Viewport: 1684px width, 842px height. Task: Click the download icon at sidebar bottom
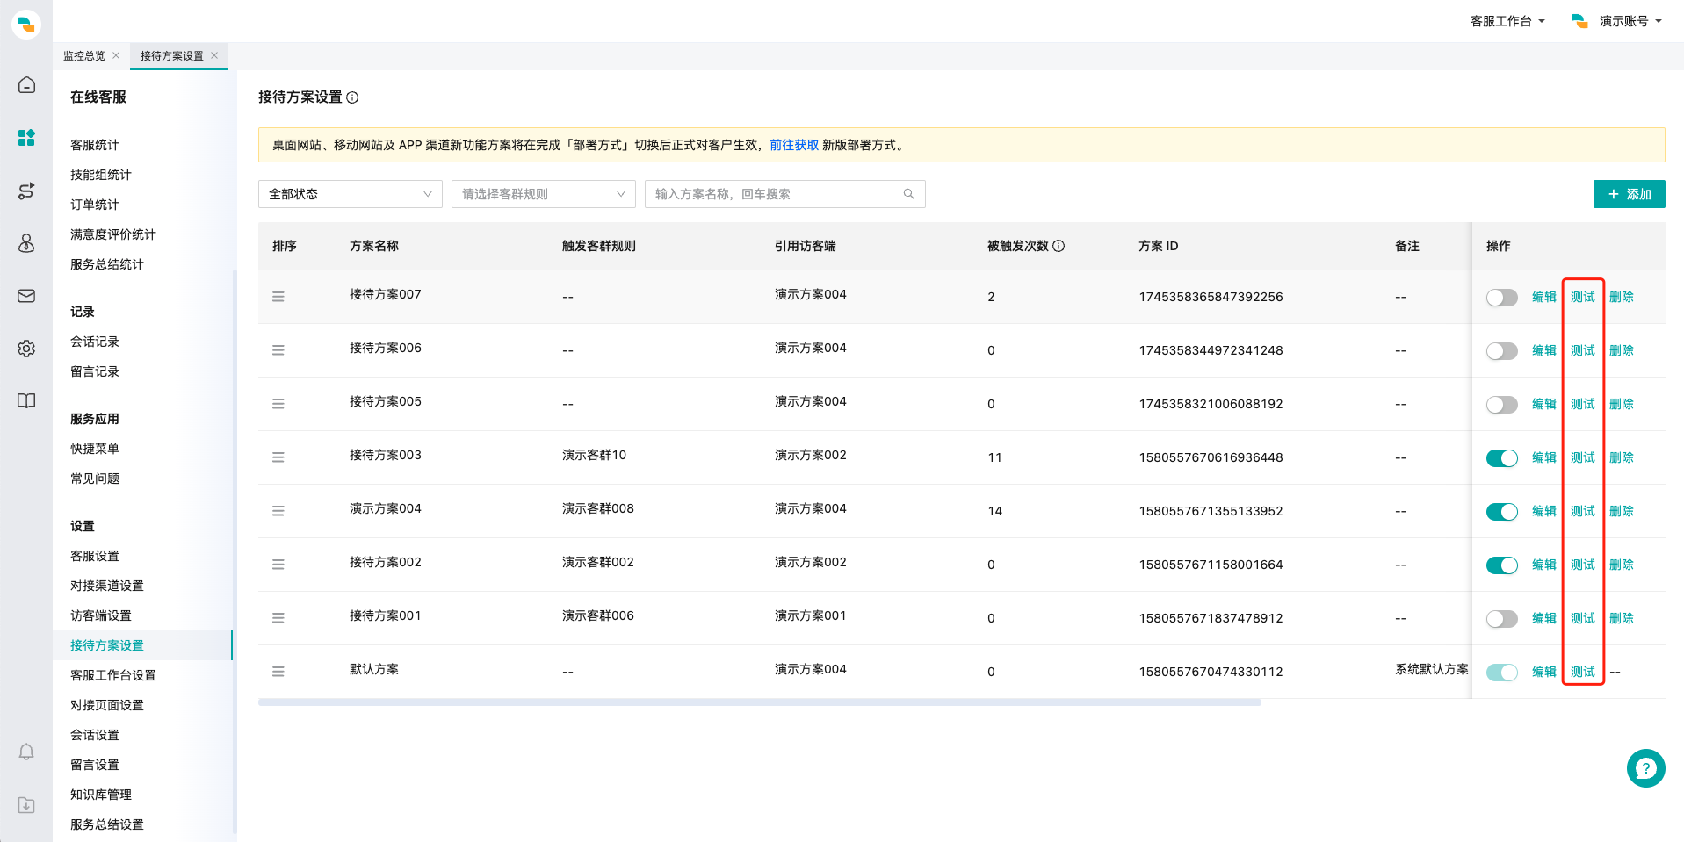tap(26, 805)
